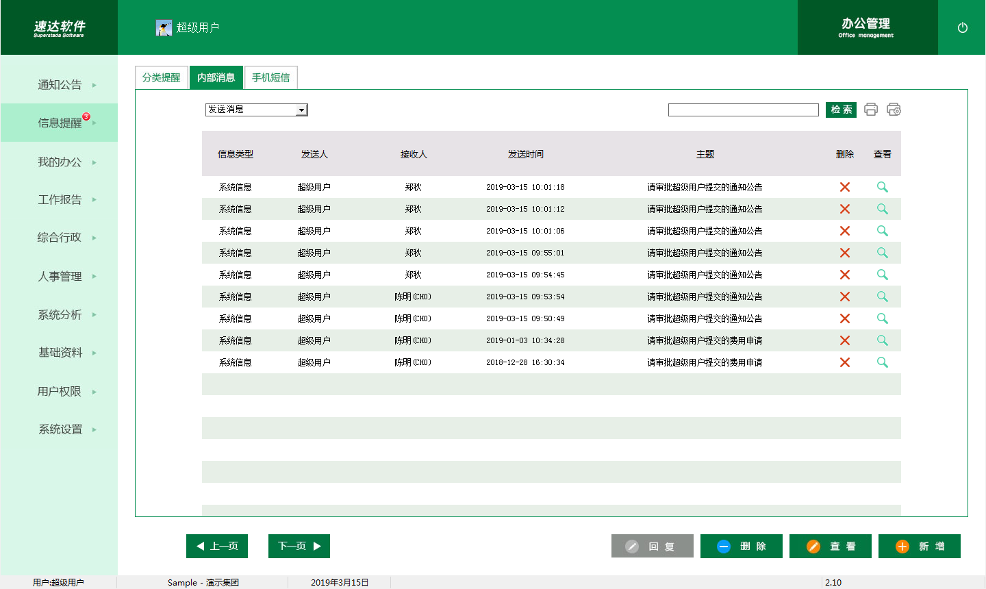This screenshot has width=986, height=589.
Task: Open the 办公管理 module in header
Action: pos(865,28)
